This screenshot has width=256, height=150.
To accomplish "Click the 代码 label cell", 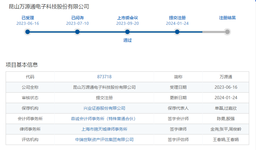I will pos(30,77).
